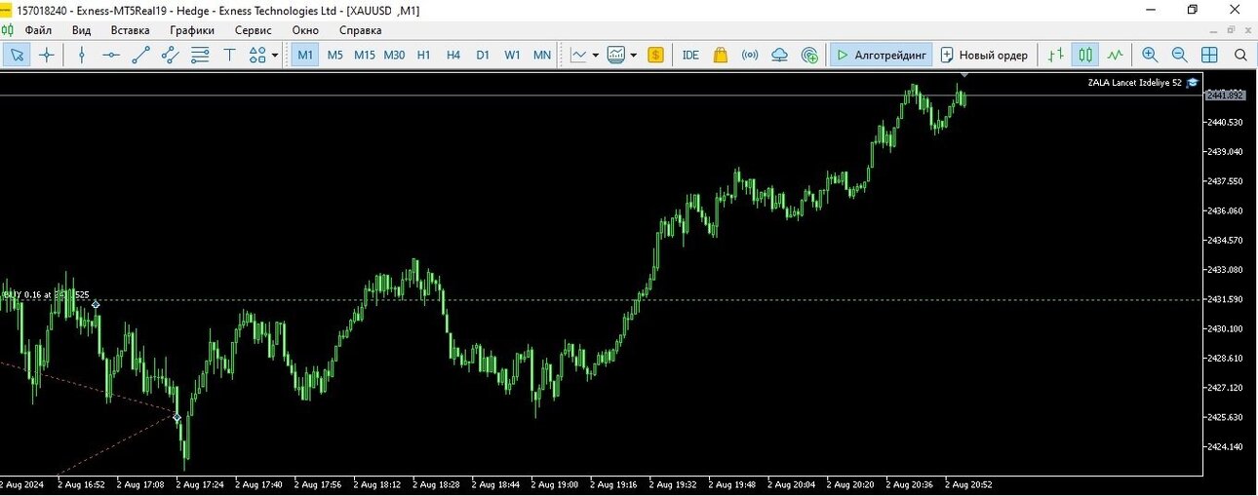Open the Справка menu
The width and height of the screenshot is (1258, 496).
361,30
